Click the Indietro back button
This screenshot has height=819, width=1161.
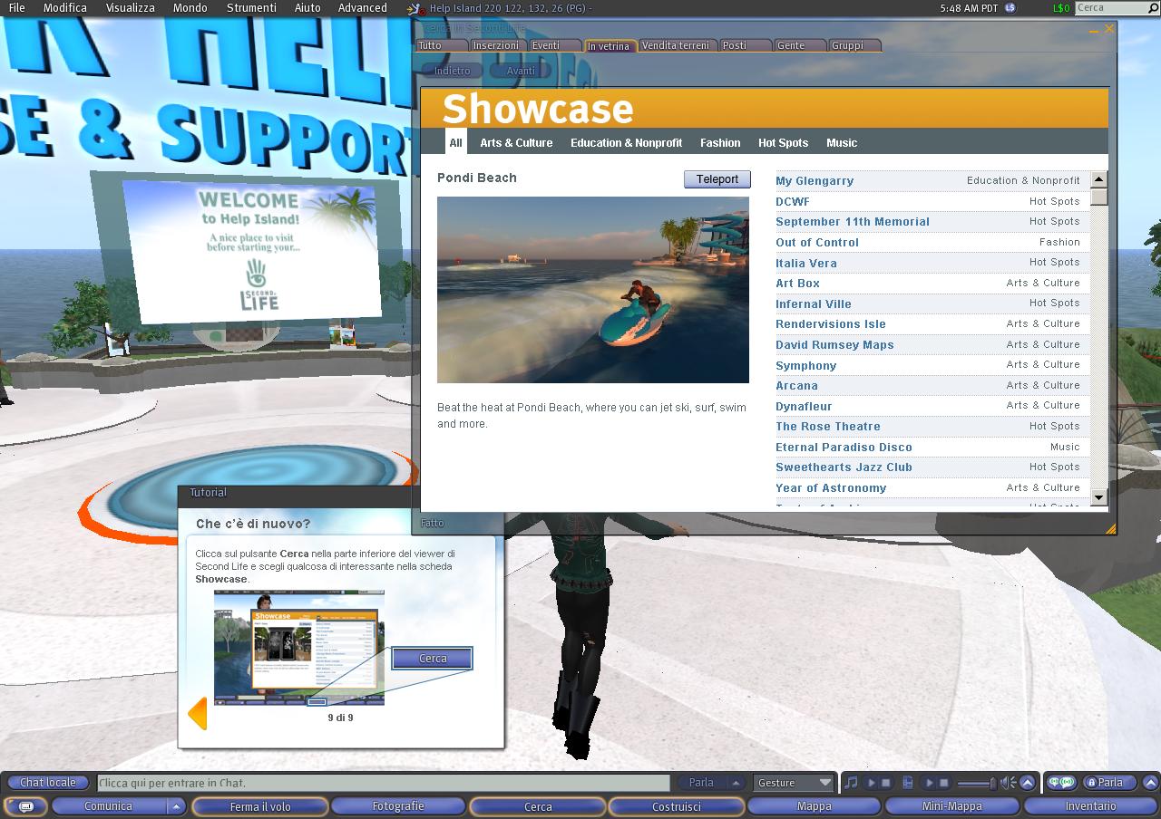point(453,71)
